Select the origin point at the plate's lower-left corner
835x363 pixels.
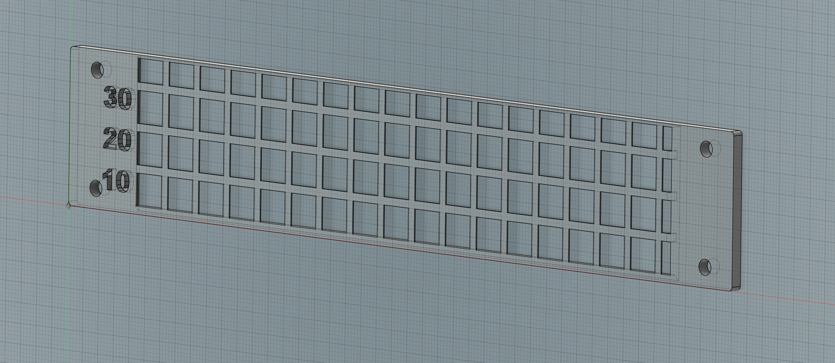[x=69, y=205]
